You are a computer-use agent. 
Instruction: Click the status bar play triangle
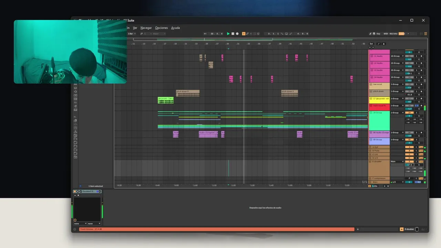coord(358,229)
